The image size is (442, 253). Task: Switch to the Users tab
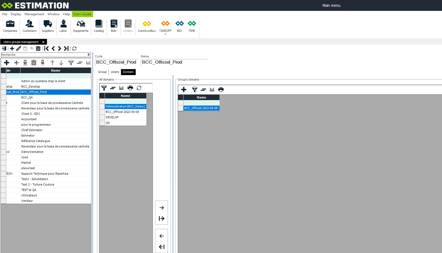pos(115,72)
